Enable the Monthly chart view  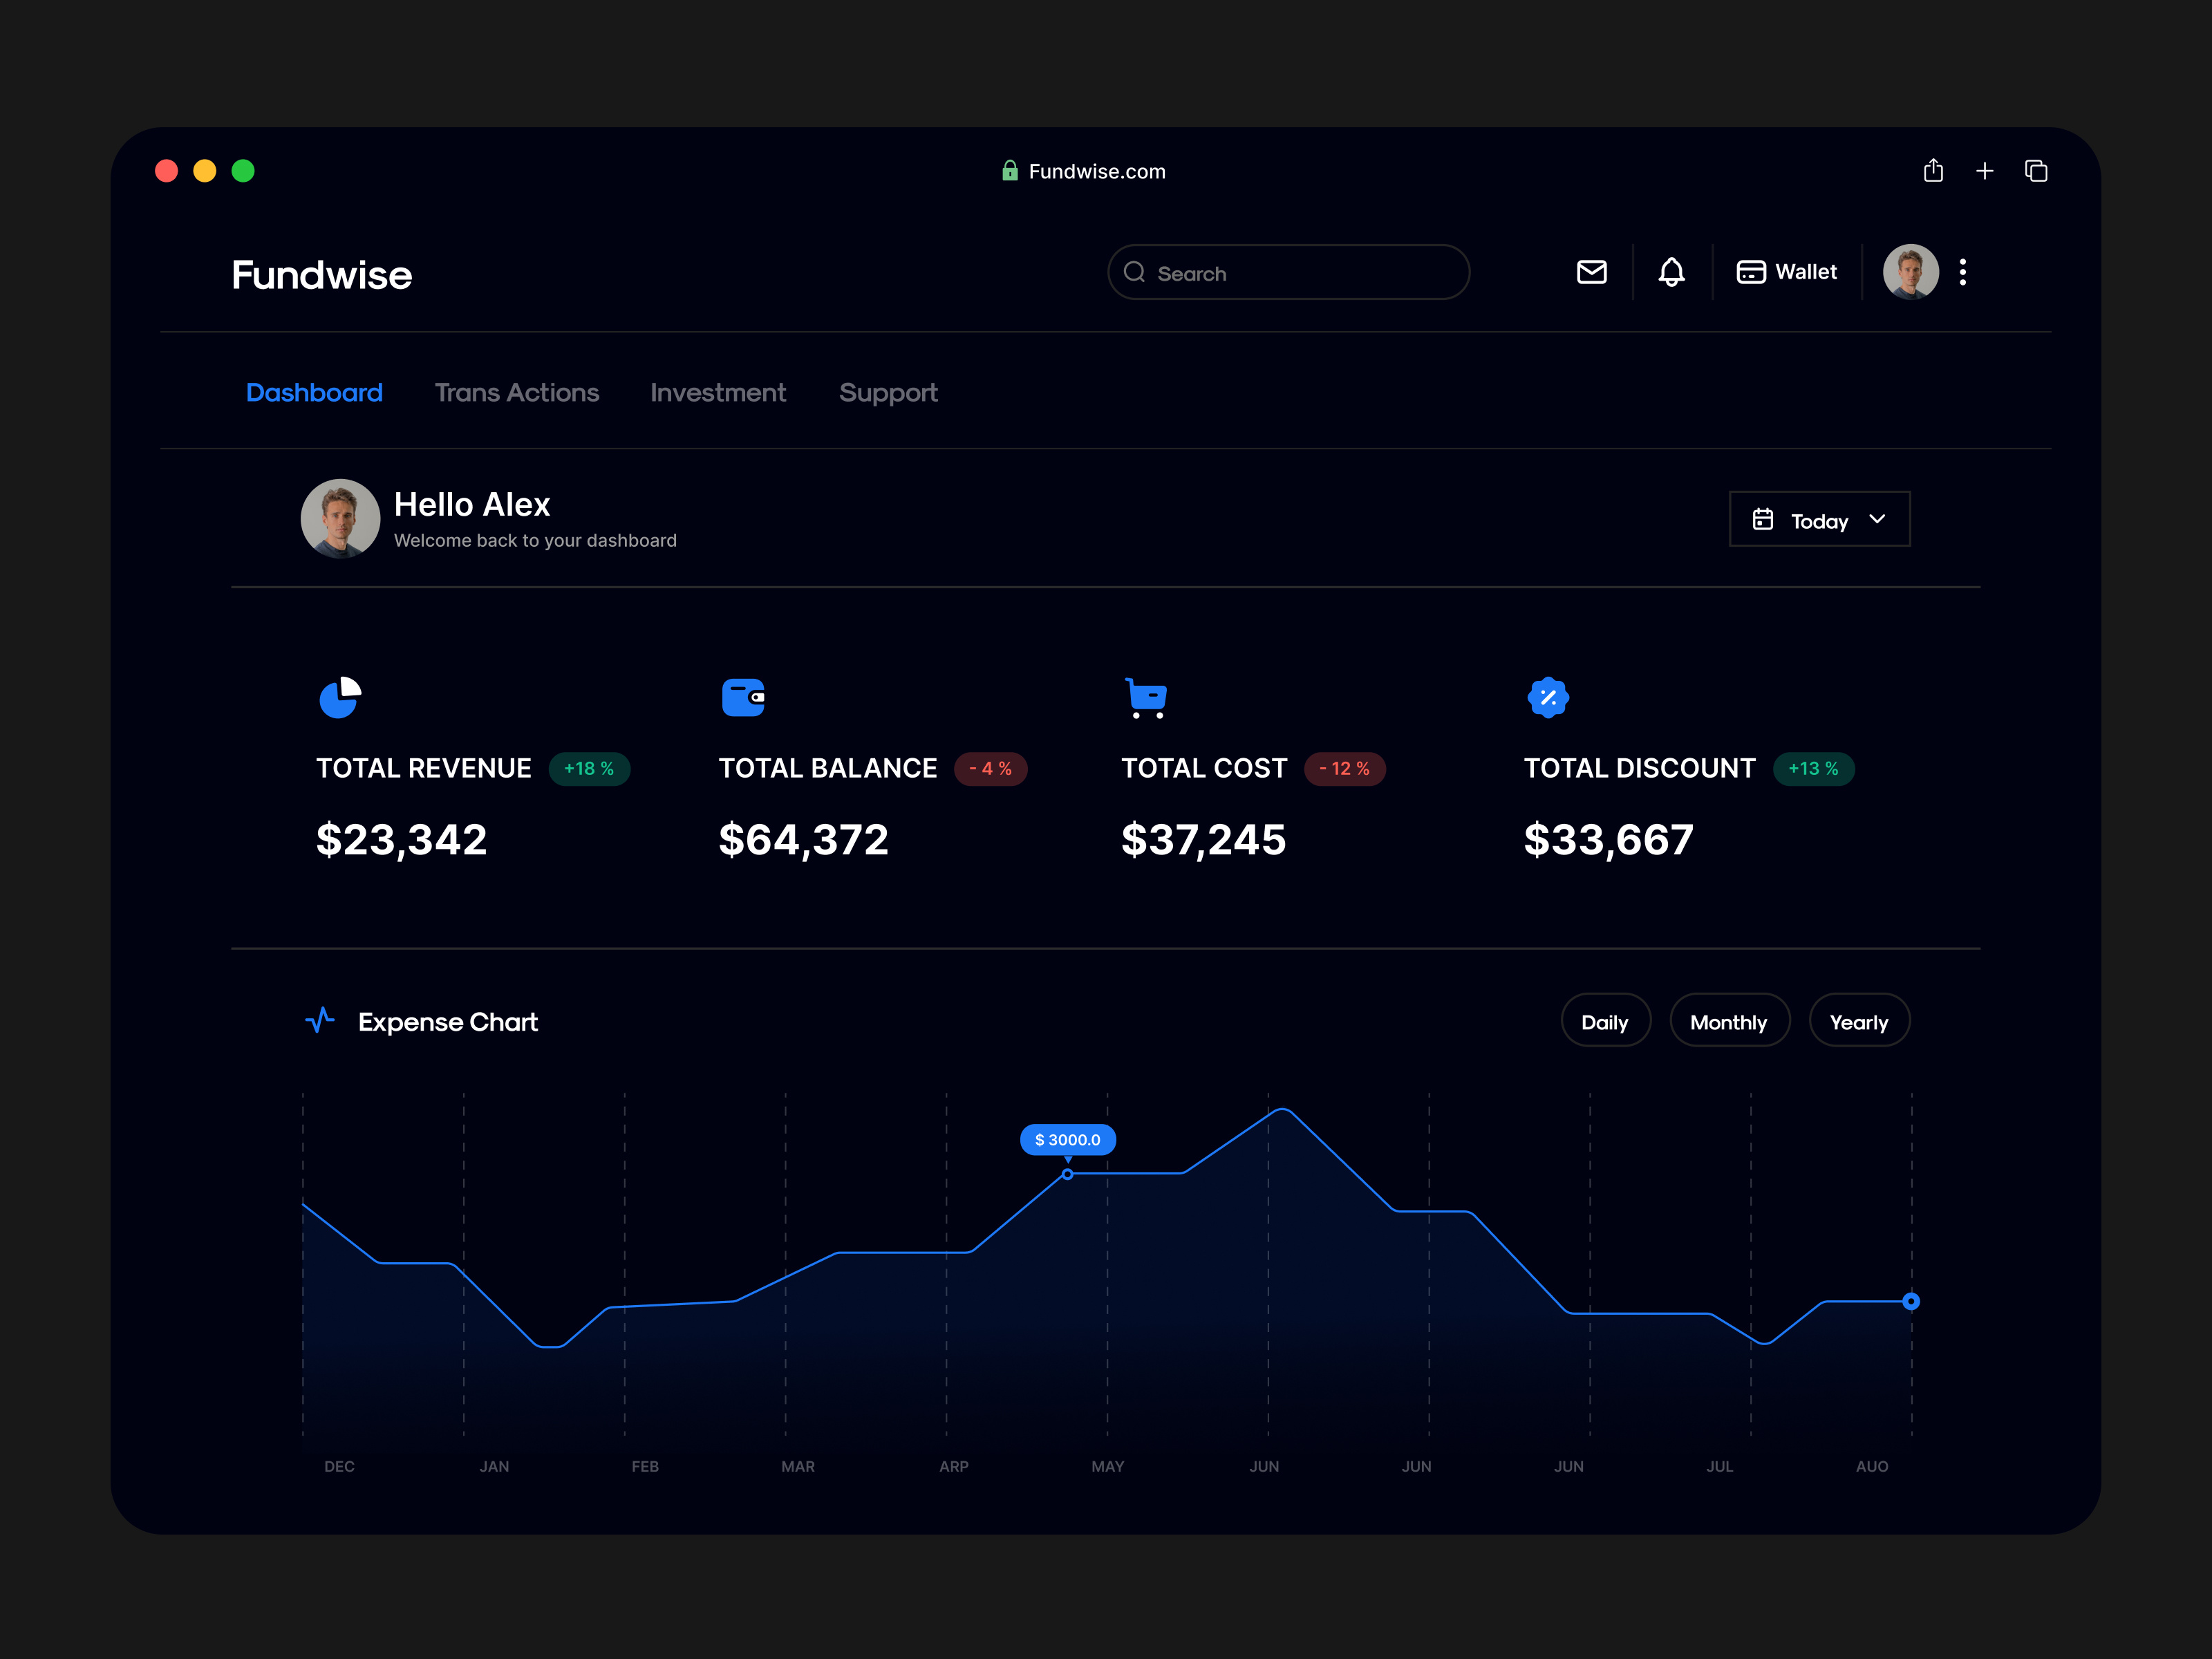point(1730,1021)
